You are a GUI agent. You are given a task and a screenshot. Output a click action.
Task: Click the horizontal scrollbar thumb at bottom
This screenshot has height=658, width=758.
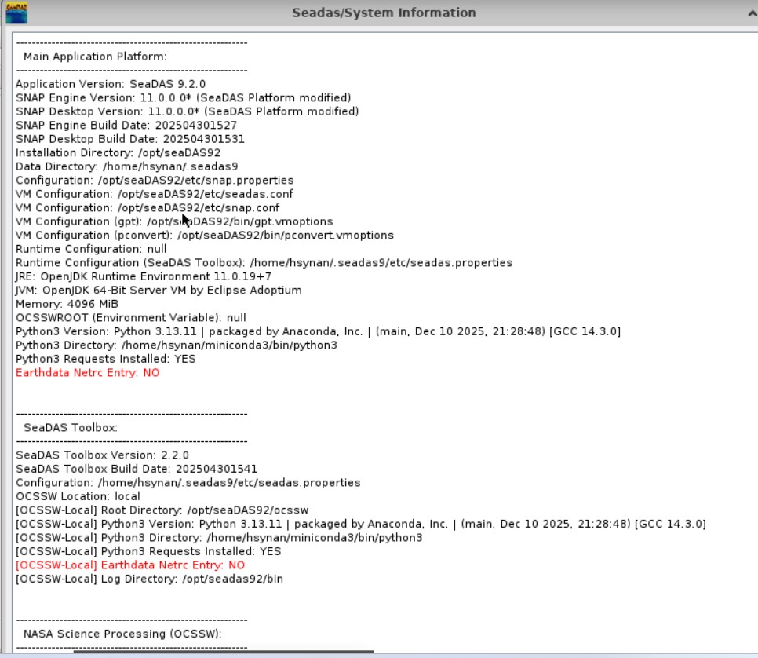click(x=224, y=652)
